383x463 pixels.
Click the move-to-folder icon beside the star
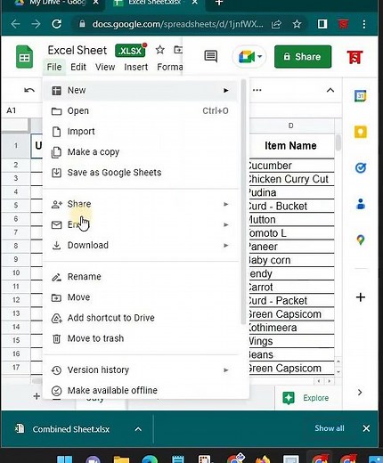(x=178, y=50)
